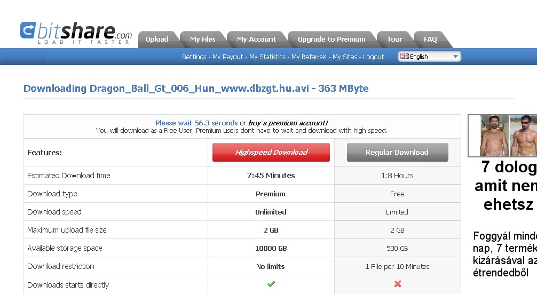Click the 'Downloads starts directly' row label
The height and width of the screenshot is (294, 537).
(x=68, y=285)
